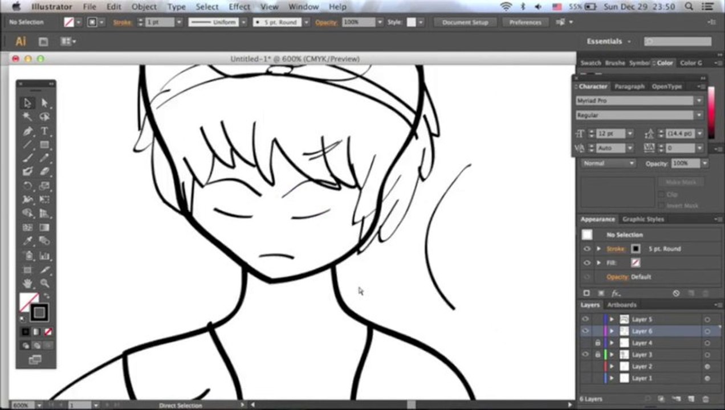This screenshot has width=725, height=410.
Task: Delete selected layer with trash icon
Action: pyautogui.click(x=706, y=399)
